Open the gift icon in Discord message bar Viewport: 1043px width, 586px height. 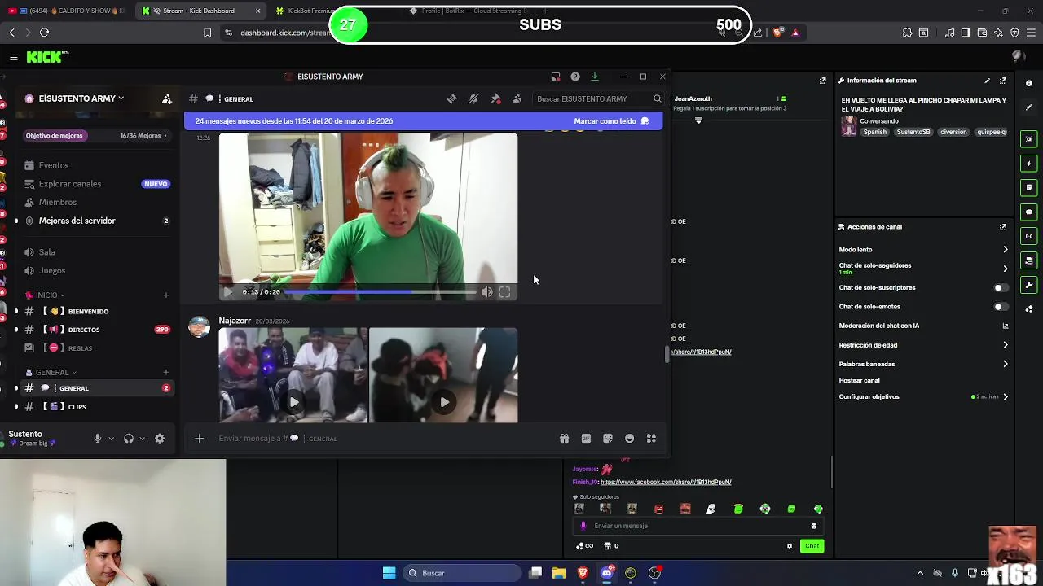[564, 438]
